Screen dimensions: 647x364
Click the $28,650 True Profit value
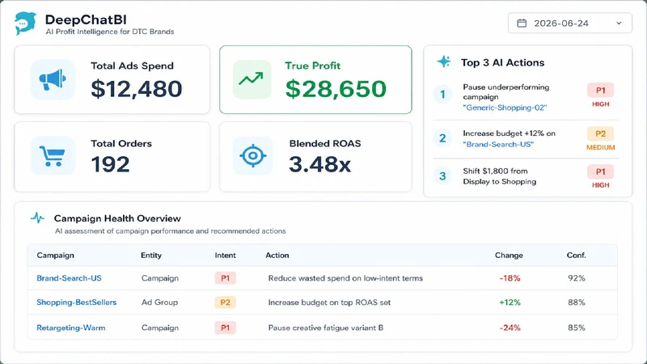336,89
